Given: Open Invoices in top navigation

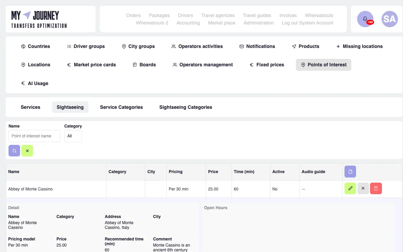Looking at the screenshot, I should (x=288, y=15).
